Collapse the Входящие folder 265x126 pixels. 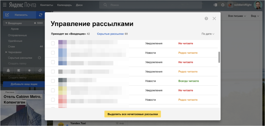[x=6, y=23]
